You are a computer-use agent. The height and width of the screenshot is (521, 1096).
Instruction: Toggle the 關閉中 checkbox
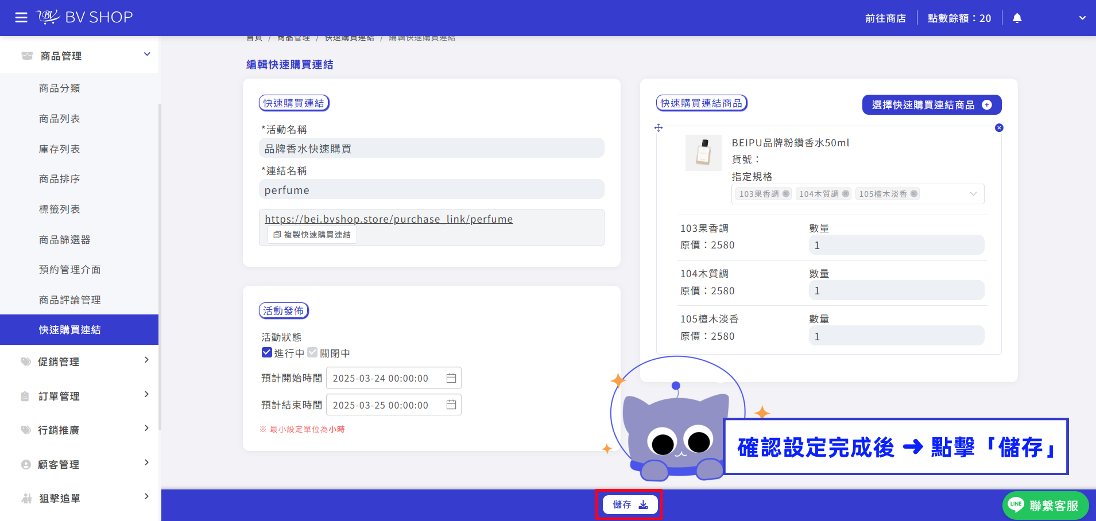click(312, 352)
